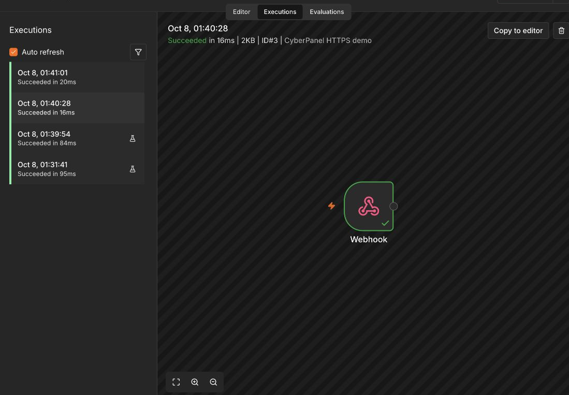
Task: Select the Executions tab
Action: point(280,12)
